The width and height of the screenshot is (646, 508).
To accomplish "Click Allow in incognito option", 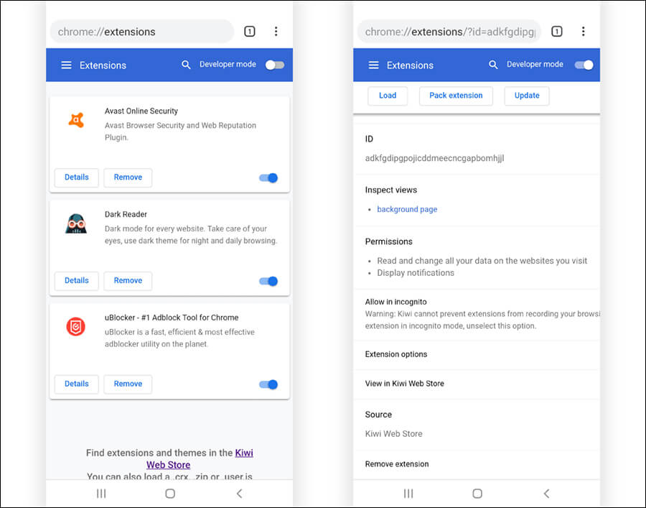I will click(x=477, y=314).
